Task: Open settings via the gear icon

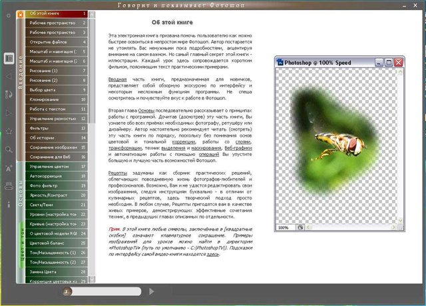Action: coord(9,15)
